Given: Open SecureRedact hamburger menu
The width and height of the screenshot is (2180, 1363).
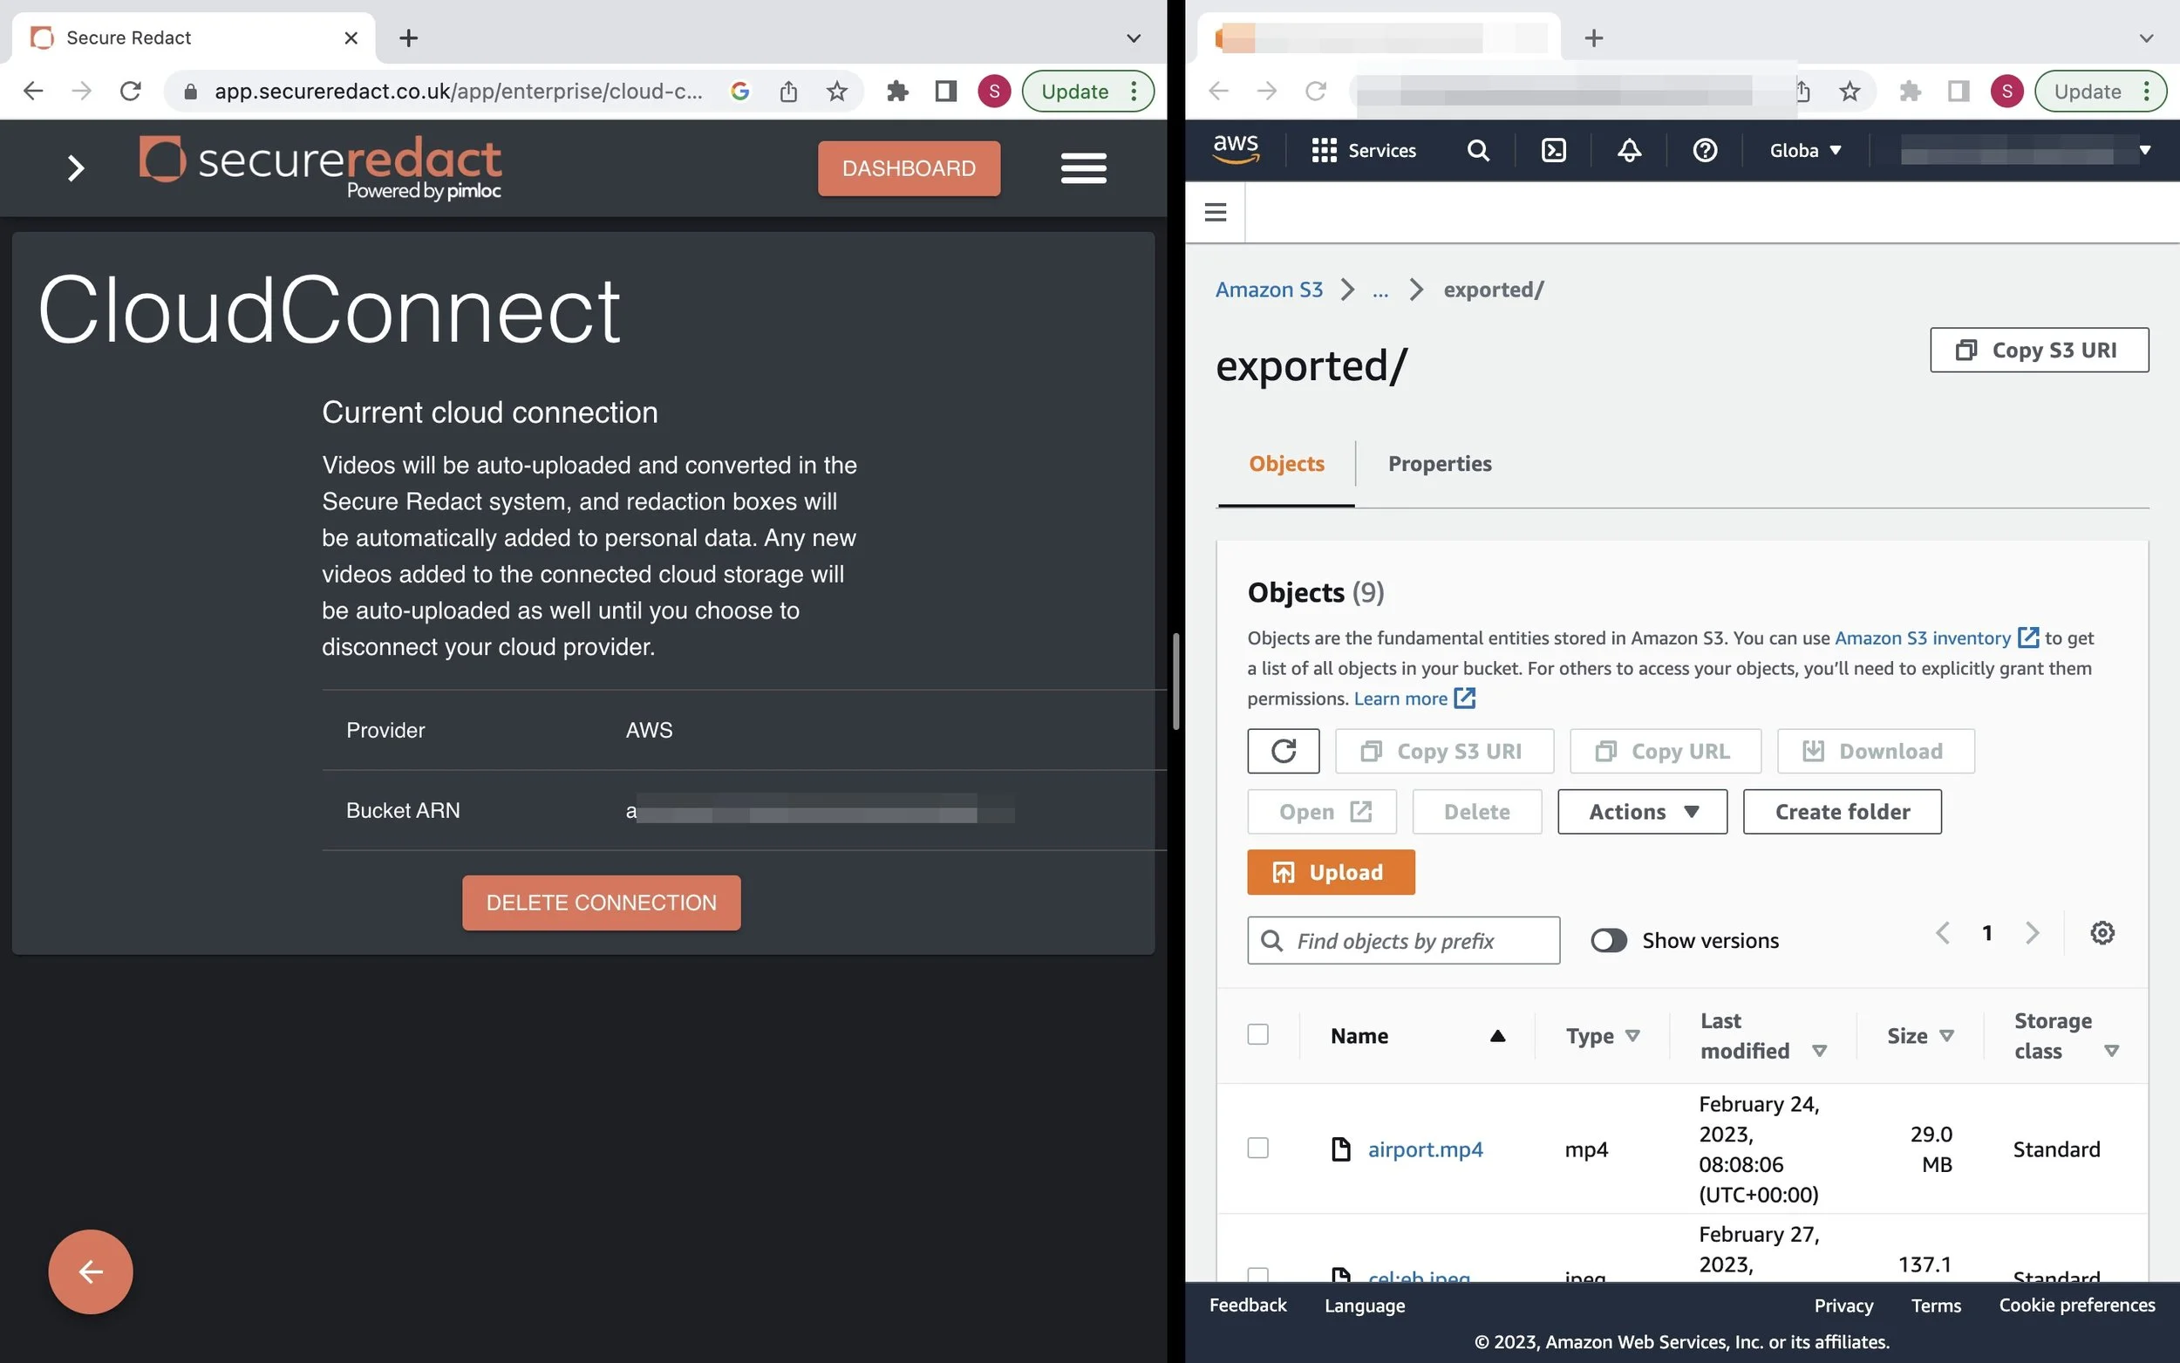Looking at the screenshot, I should (x=1083, y=168).
